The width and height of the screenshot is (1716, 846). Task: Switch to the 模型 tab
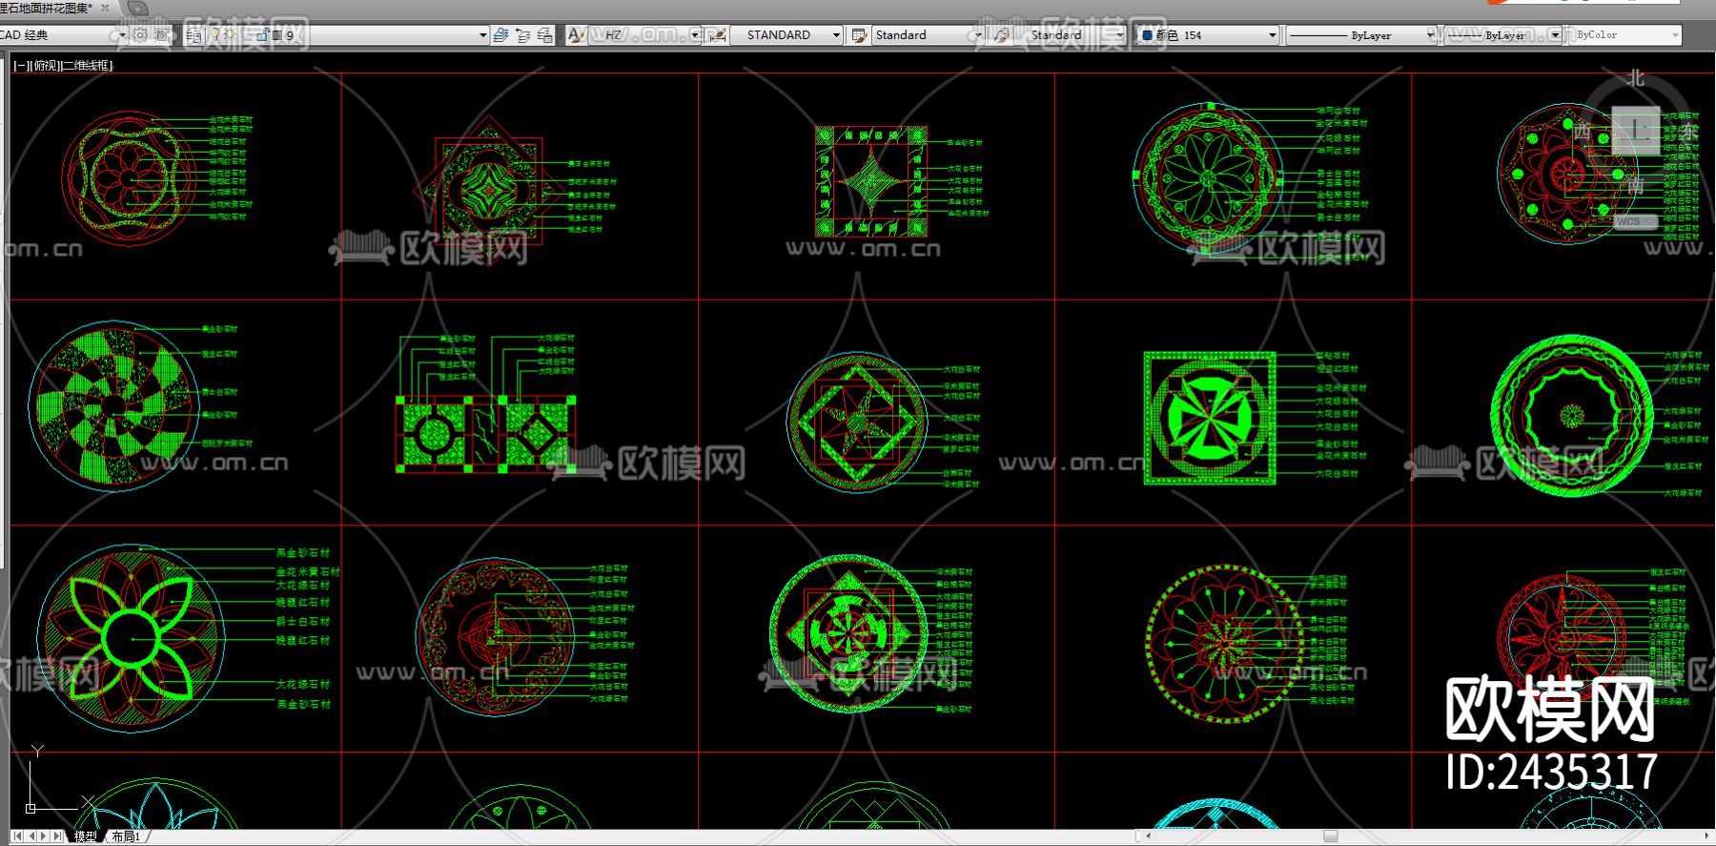pos(85,836)
